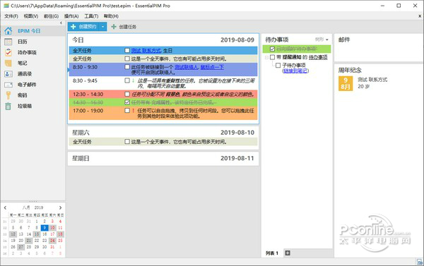Open the 待办事项 to-do icon in sidebar
The image size is (424, 266).
[x=8, y=52]
